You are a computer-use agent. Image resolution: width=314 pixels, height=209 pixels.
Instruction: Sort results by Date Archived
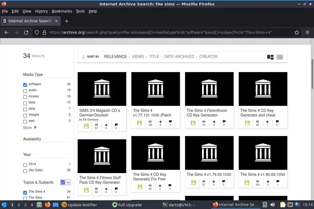[x=179, y=57]
